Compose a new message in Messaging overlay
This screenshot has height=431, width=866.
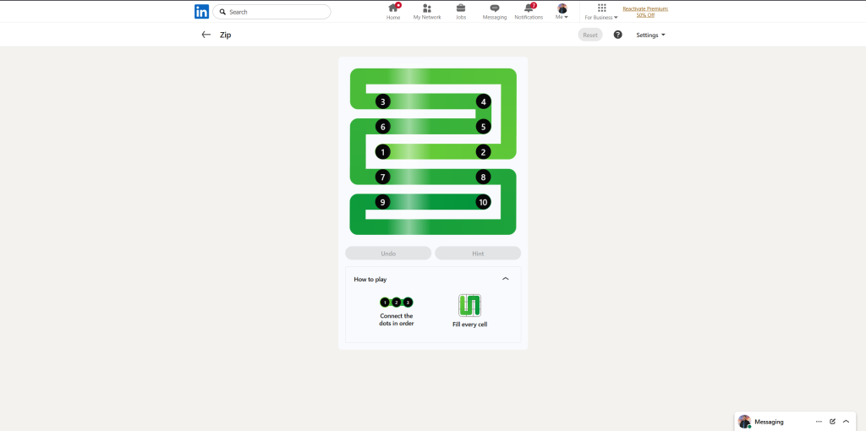(x=832, y=422)
